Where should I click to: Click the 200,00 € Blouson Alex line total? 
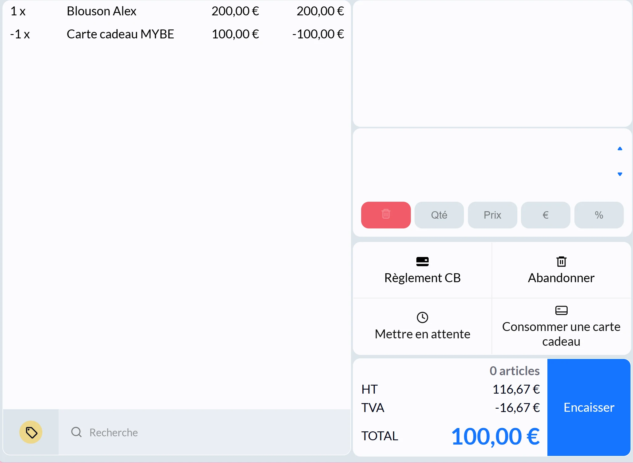(320, 11)
